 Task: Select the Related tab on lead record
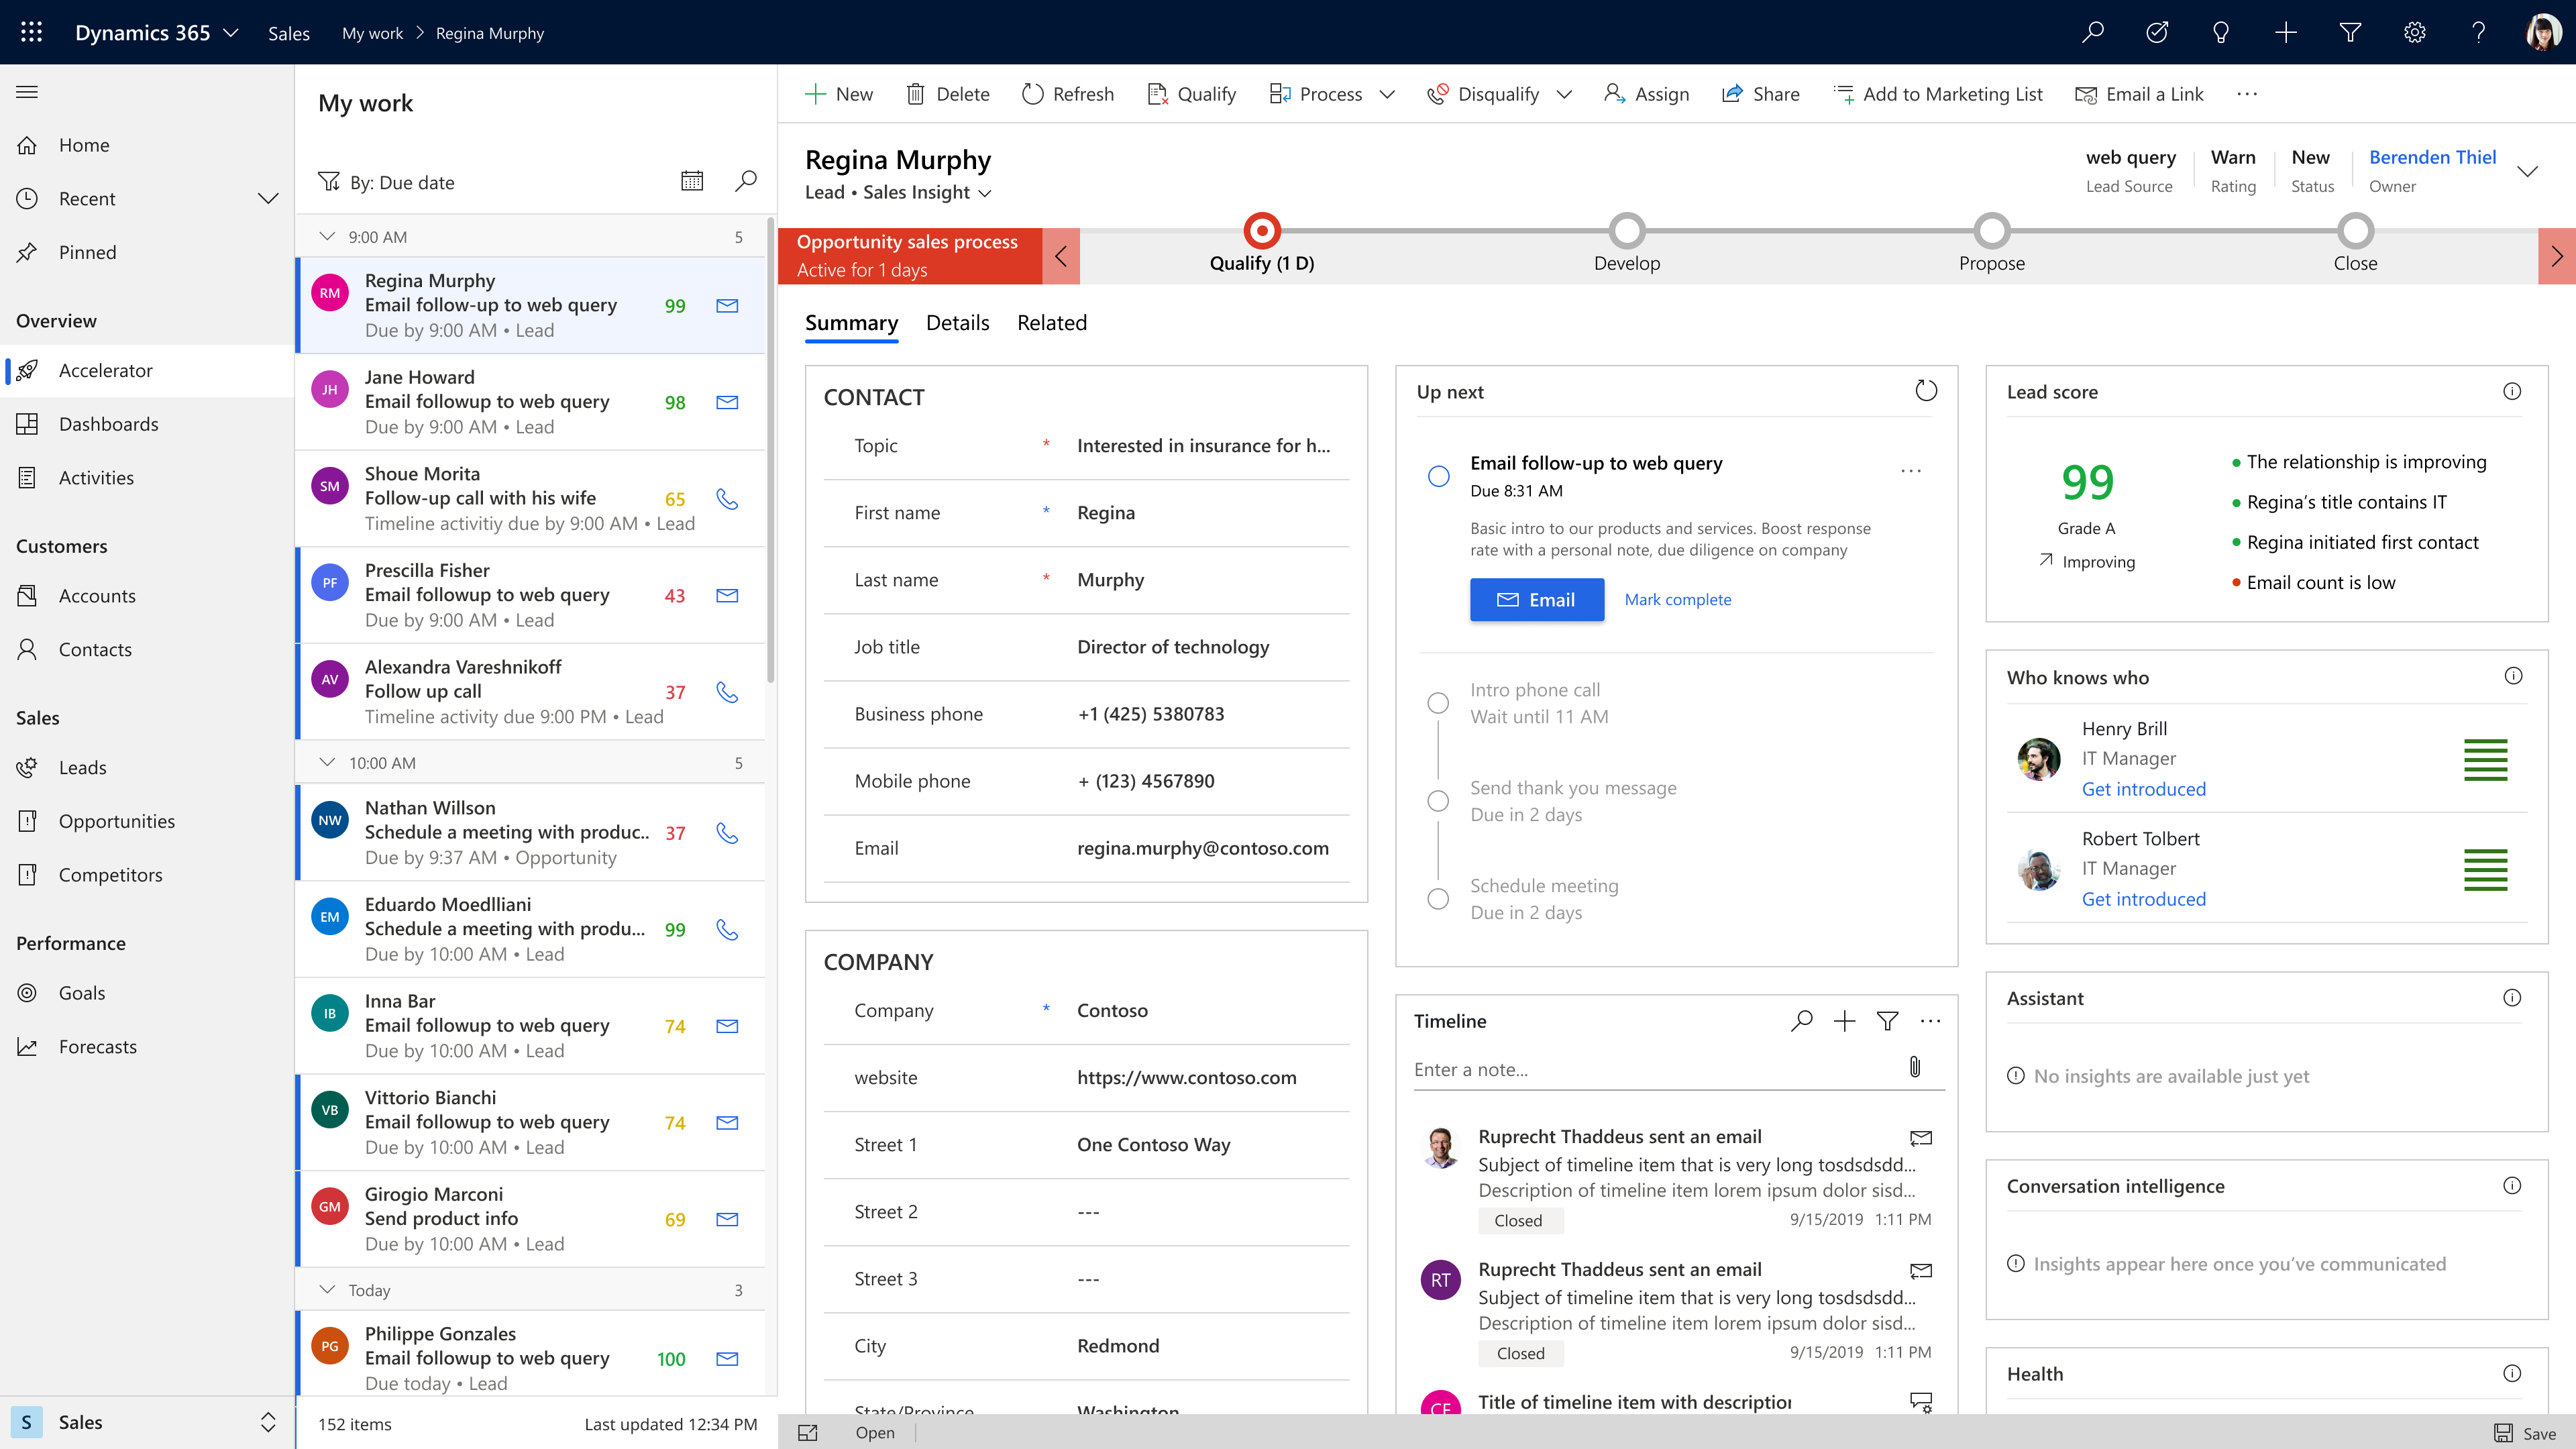pos(1051,322)
